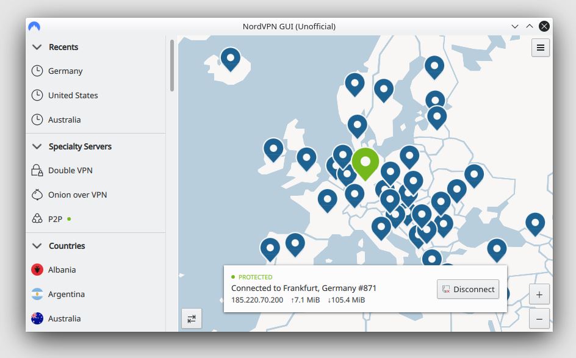Click the download 105.4 MiB statistic
Viewport: 576px width, 358px height.
(x=346, y=300)
